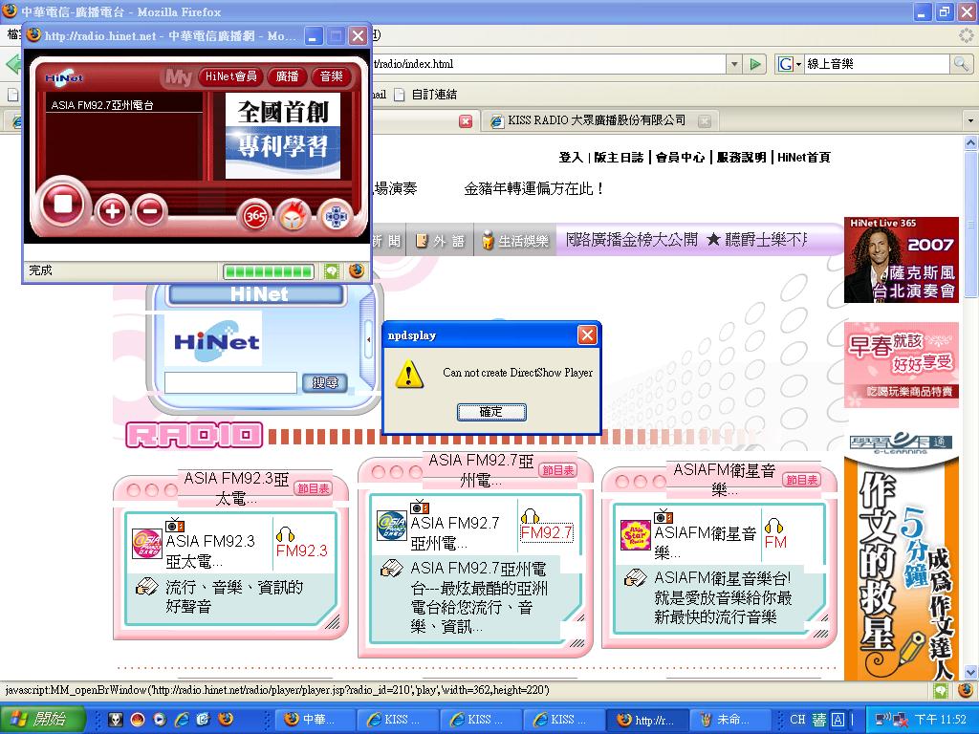Open the 服務說明 link

click(x=741, y=158)
